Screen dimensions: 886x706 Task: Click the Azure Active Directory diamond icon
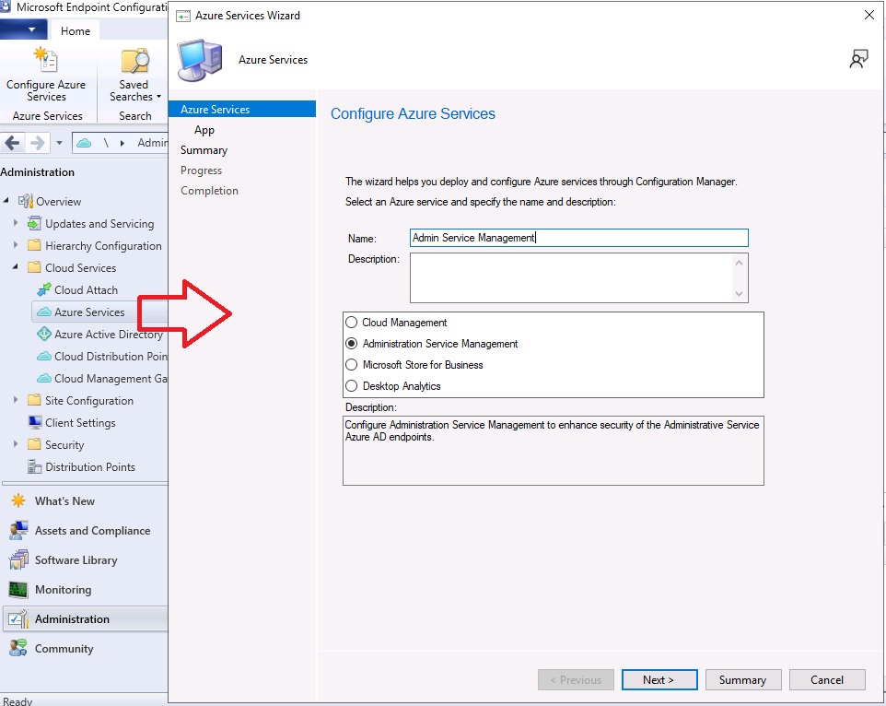pos(43,334)
